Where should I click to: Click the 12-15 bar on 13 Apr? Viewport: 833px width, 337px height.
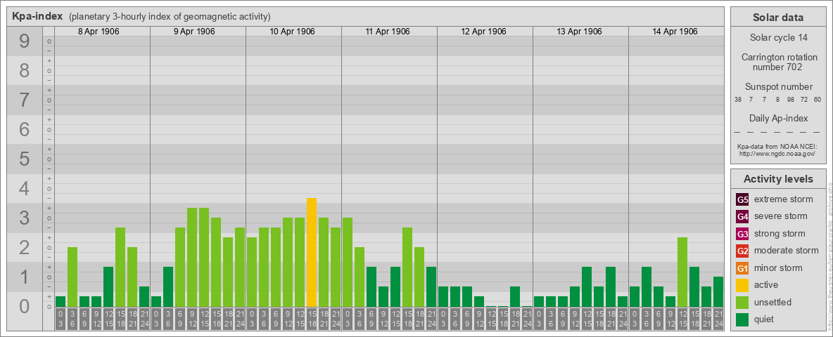[x=587, y=286]
